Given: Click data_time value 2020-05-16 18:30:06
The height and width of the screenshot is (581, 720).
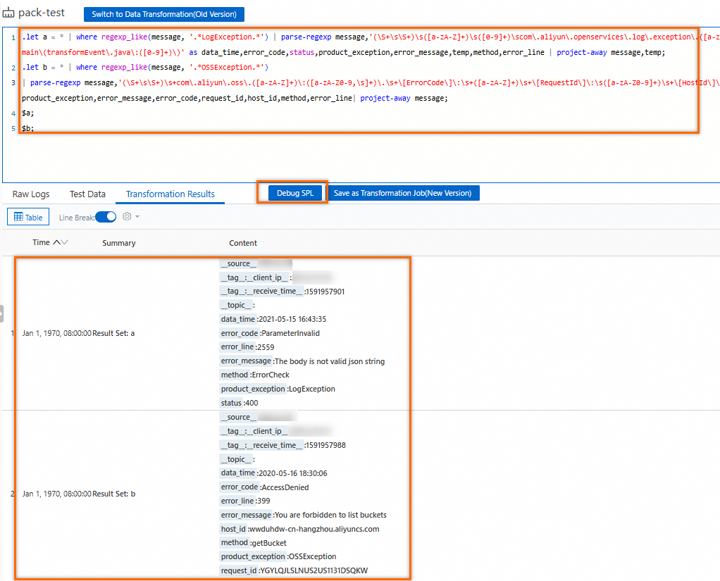Looking at the screenshot, I should click(x=293, y=473).
